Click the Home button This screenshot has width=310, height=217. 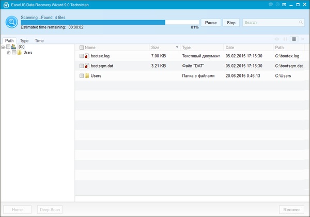click(x=17, y=209)
